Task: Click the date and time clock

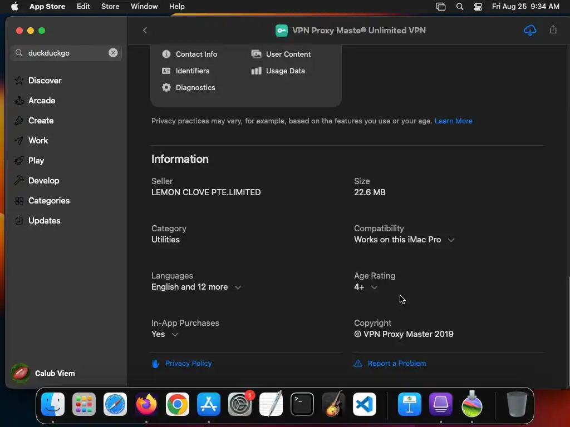Action: click(x=525, y=6)
